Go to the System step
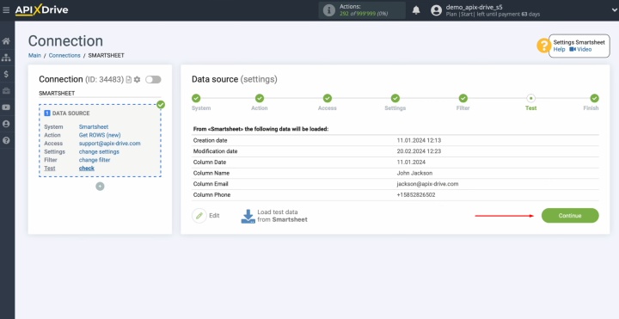The width and height of the screenshot is (619, 319). (196, 98)
